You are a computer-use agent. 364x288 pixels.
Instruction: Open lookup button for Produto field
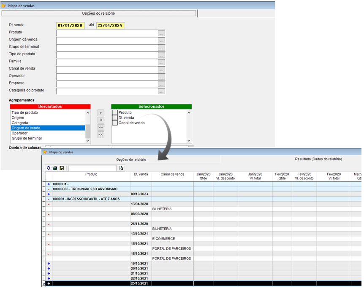pos(161,33)
